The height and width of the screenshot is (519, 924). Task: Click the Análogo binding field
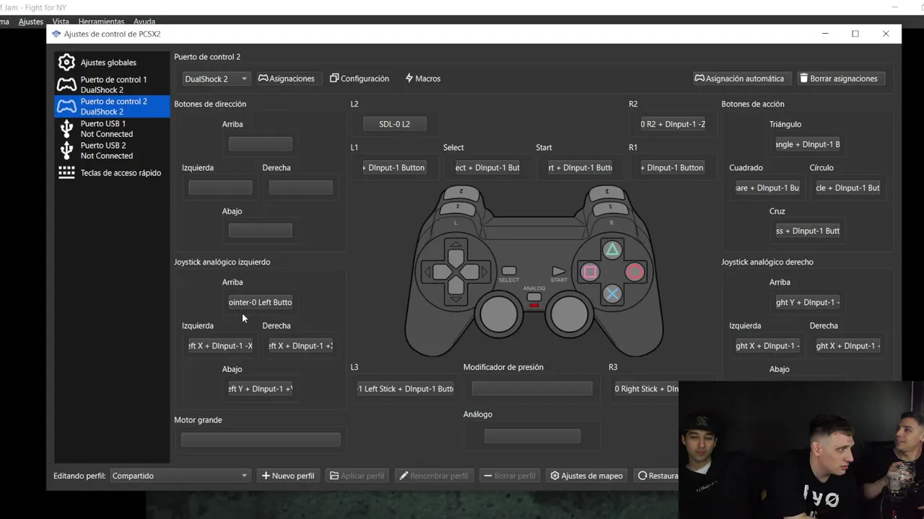[x=532, y=436]
